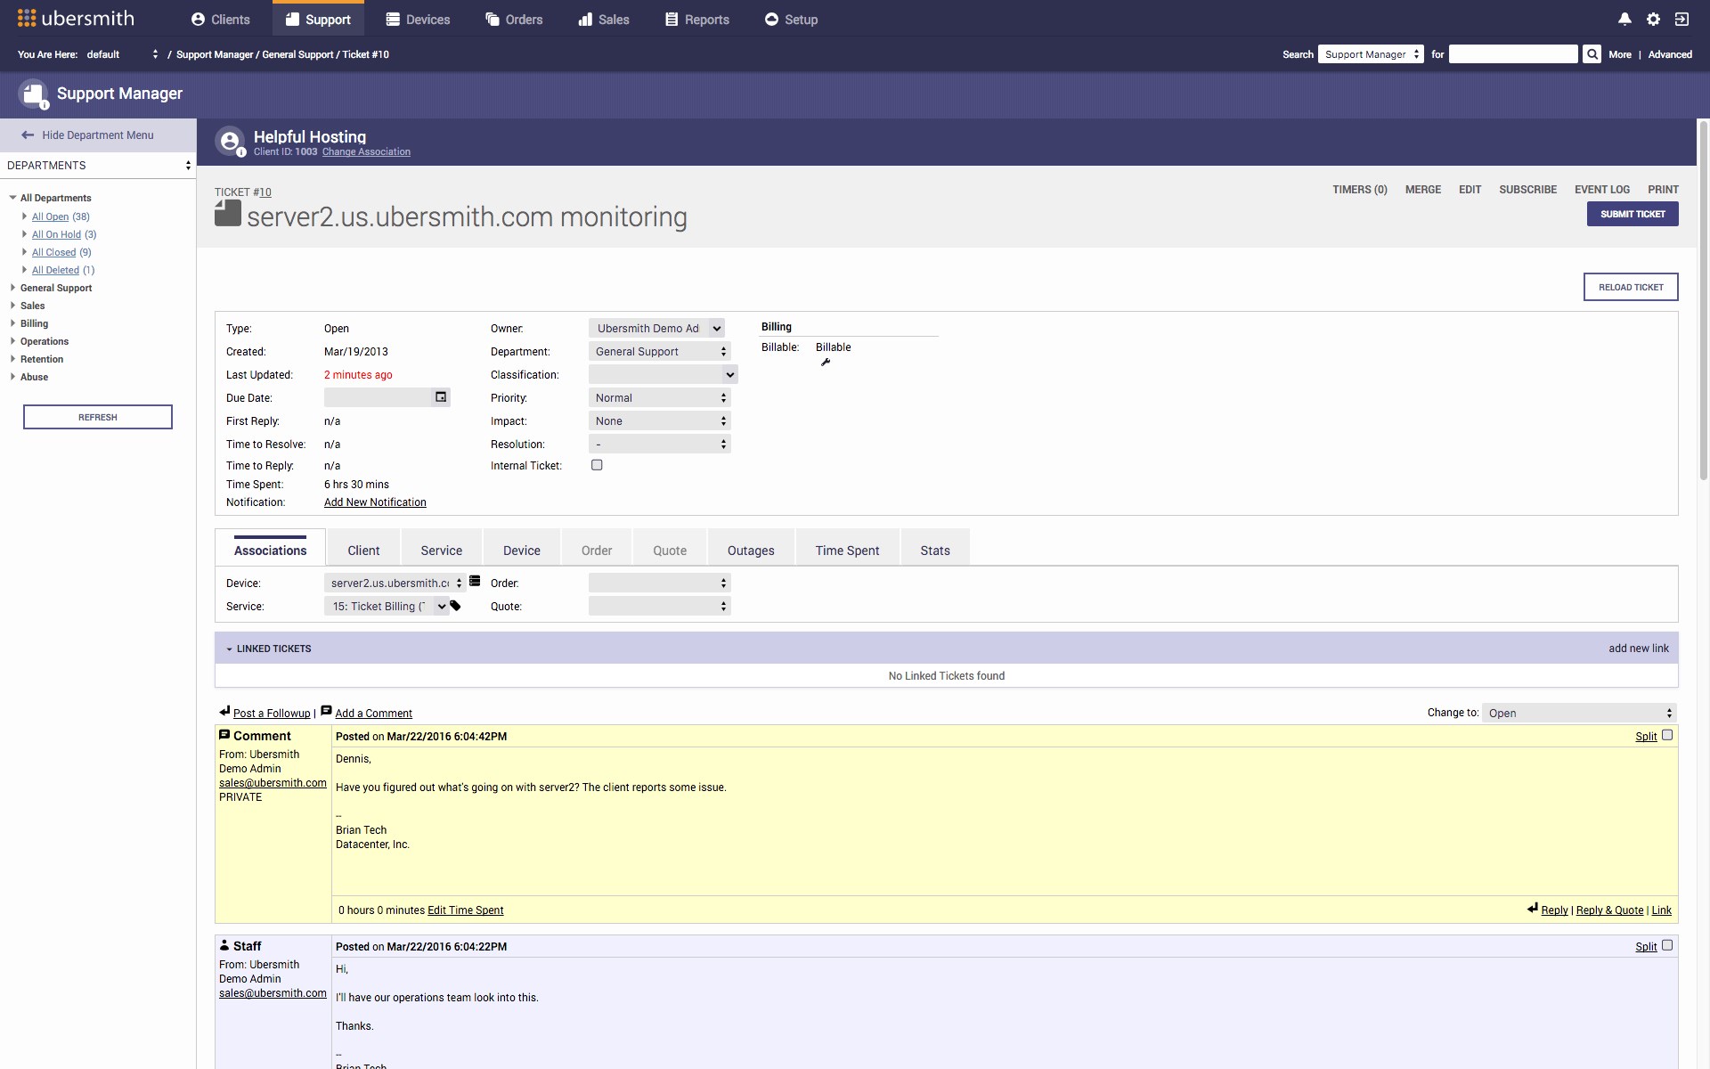Click Support Manager header icon
The image size is (1710, 1069).
point(34,94)
